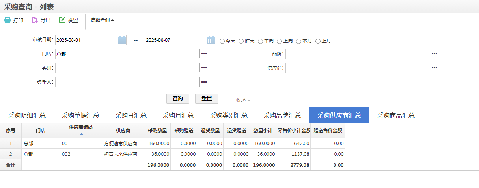Image resolution: width=479 pixels, height=188 pixels.
Task: Click supplier code cell 001
Action: point(81,144)
